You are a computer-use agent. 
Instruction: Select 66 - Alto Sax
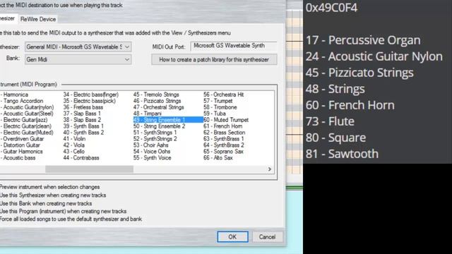coord(218,158)
